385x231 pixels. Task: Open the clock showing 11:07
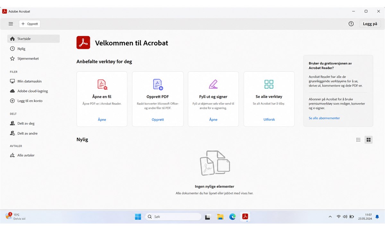coord(366,217)
